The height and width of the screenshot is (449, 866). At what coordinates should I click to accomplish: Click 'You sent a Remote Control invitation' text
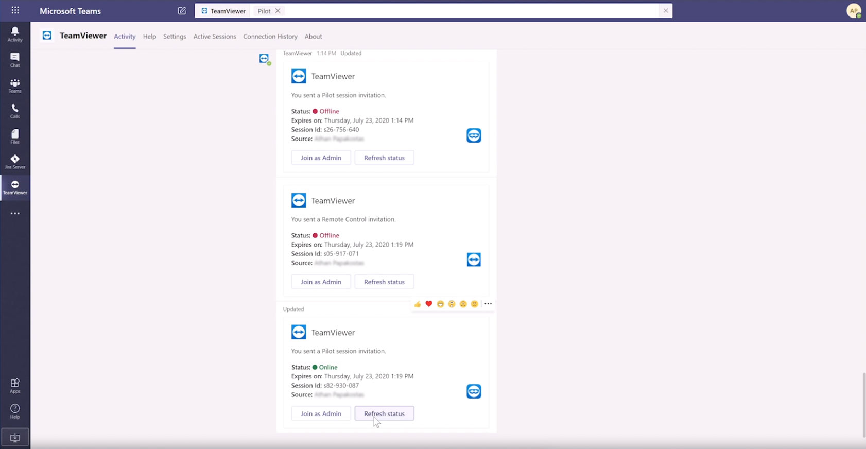(343, 219)
